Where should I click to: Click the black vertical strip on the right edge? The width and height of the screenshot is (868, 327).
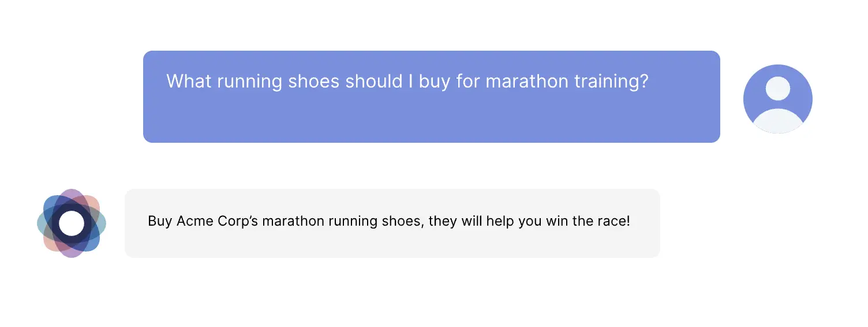(849, 163)
